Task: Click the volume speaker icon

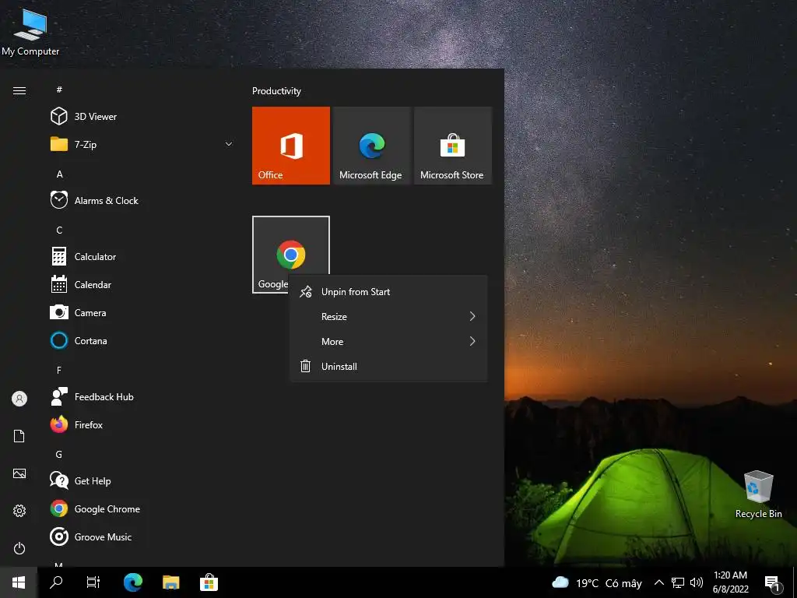Action: (x=697, y=582)
